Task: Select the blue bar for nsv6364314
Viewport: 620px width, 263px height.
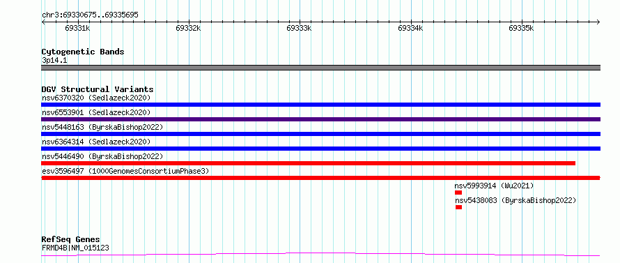Action: point(320,149)
